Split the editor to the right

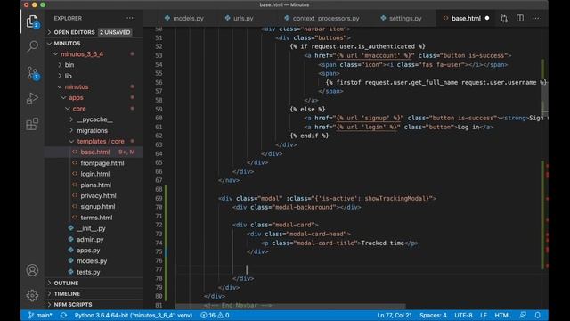[x=520, y=18]
